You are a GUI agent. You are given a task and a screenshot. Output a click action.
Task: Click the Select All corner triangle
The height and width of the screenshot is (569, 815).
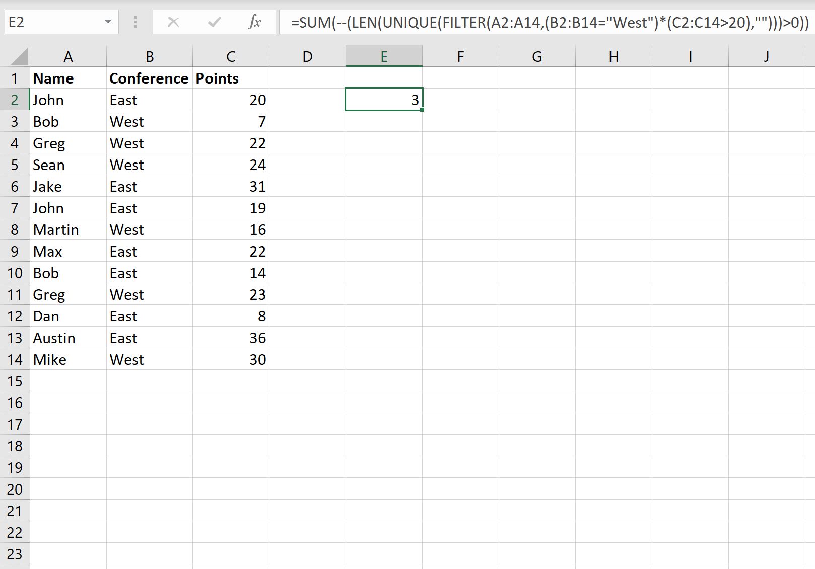(x=19, y=57)
